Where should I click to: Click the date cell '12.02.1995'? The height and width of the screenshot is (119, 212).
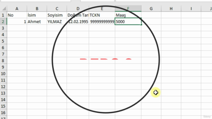click(x=78, y=21)
